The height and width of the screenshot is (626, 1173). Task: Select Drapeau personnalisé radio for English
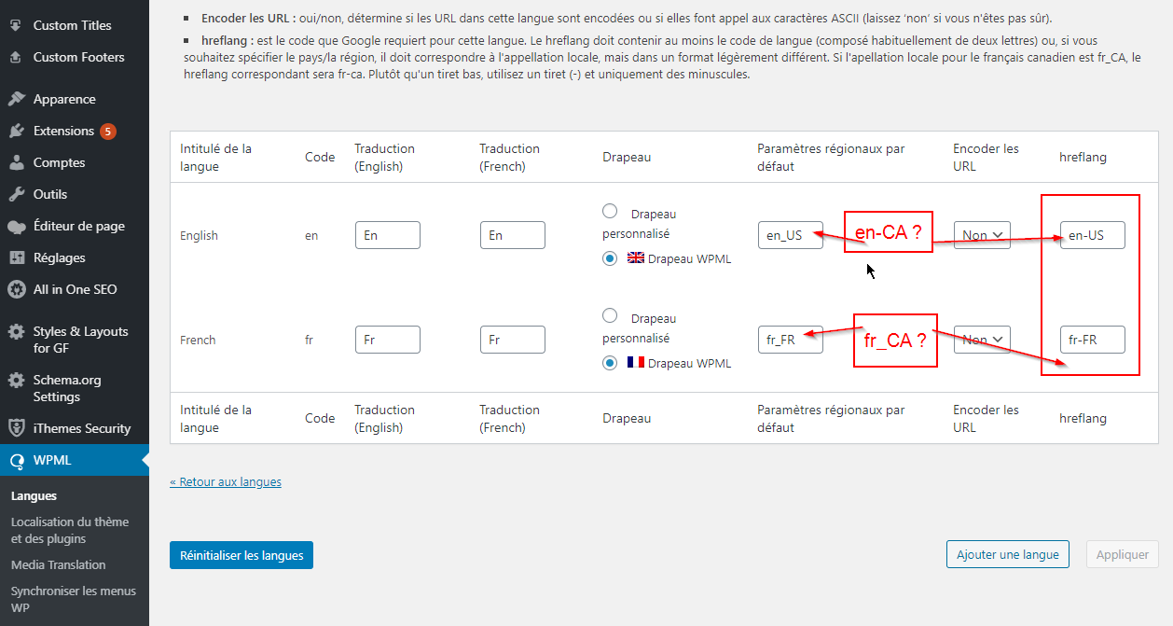[x=610, y=211]
